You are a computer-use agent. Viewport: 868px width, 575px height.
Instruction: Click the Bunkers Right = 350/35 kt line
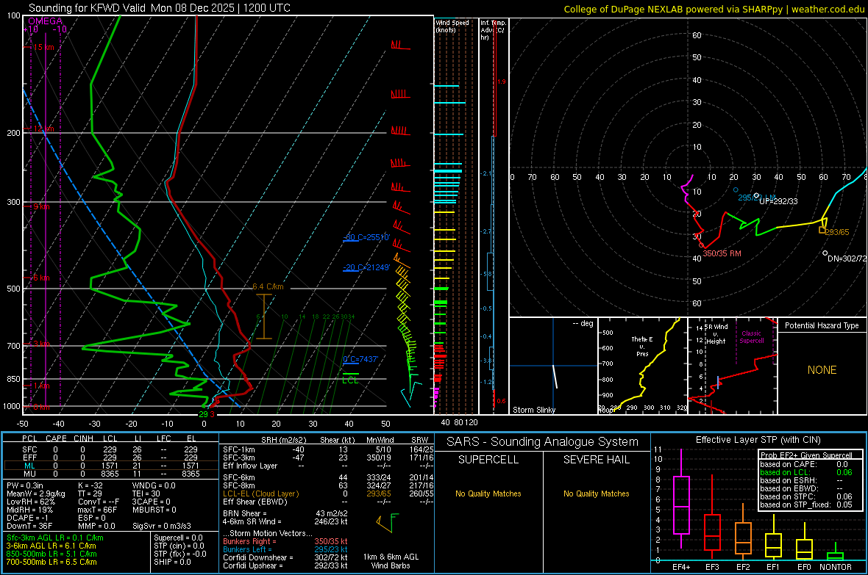(x=285, y=541)
